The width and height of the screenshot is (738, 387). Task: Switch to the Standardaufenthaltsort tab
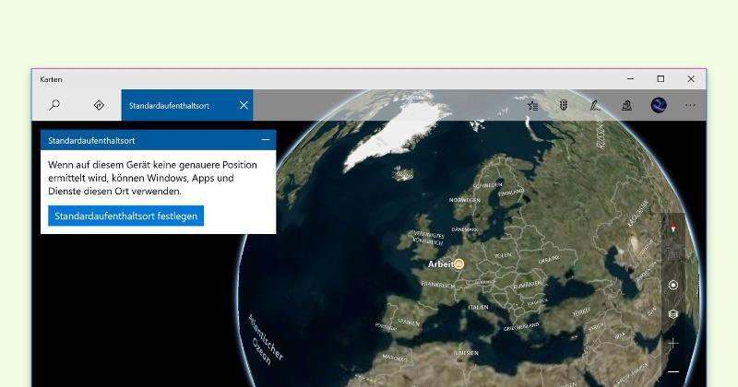[x=175, y=105]
